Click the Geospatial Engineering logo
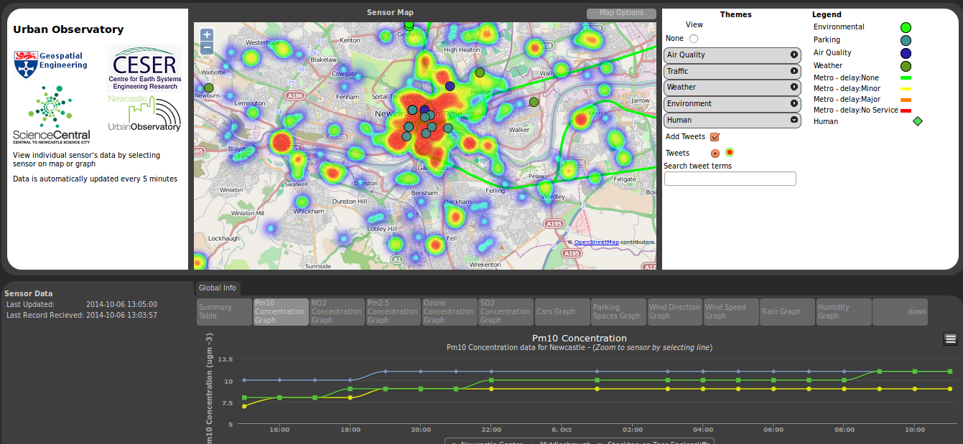 click(50, 65)
